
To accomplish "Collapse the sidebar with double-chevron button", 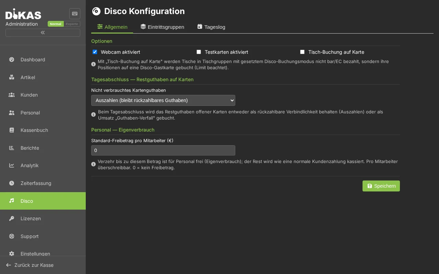I will (x=43, y=33).
